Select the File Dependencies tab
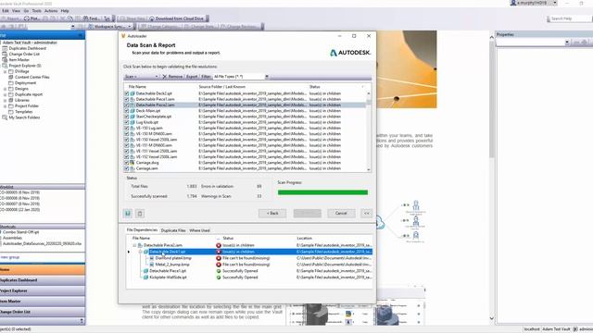 (142, 230)
